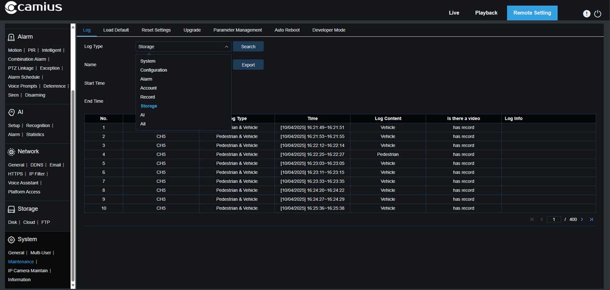Open Motion alarm settings
Image resolution: width=610 pixels, height=290 pixels.
(x=15, y=50)
